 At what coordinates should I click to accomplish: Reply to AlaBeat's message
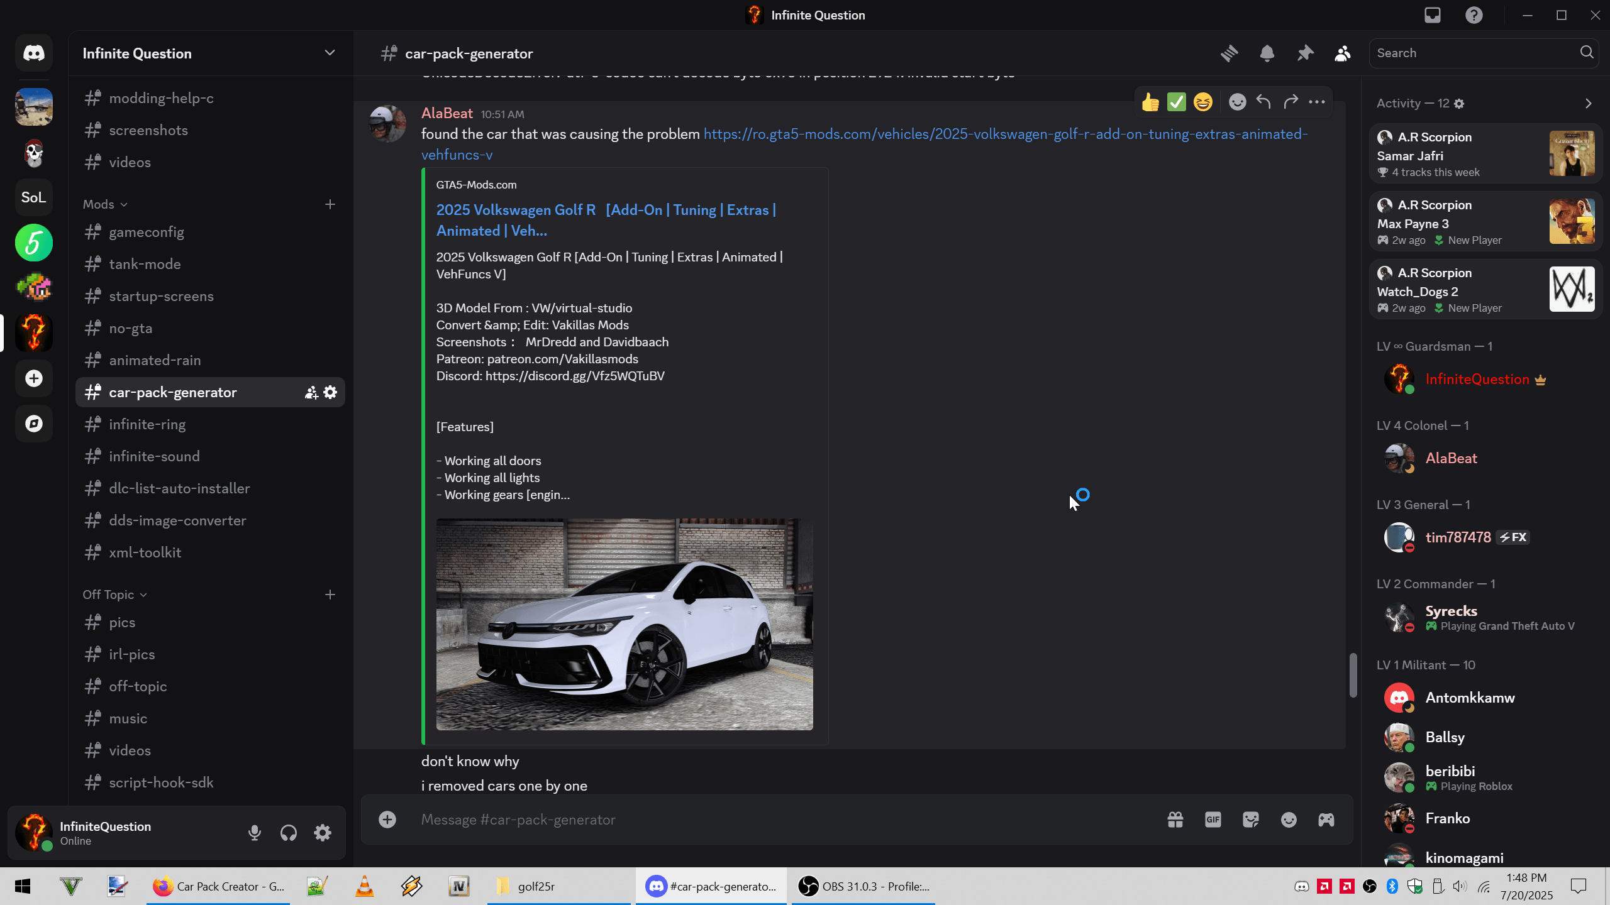(1263, 102)
